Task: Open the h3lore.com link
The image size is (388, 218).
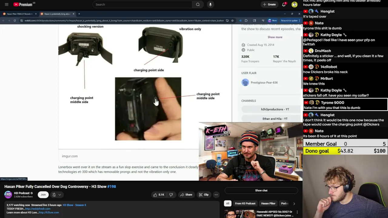Action: tap(49, 213)
